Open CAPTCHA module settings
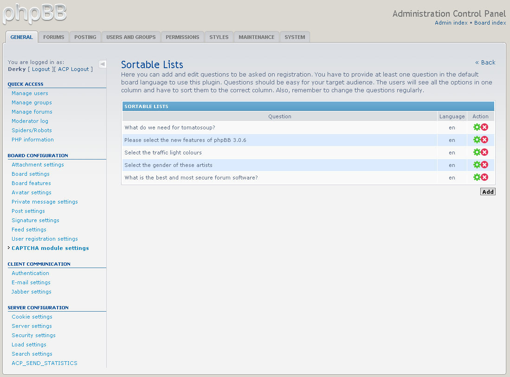Image resolution: width=510 pixels, height=377 pixels. click(50, 248)
